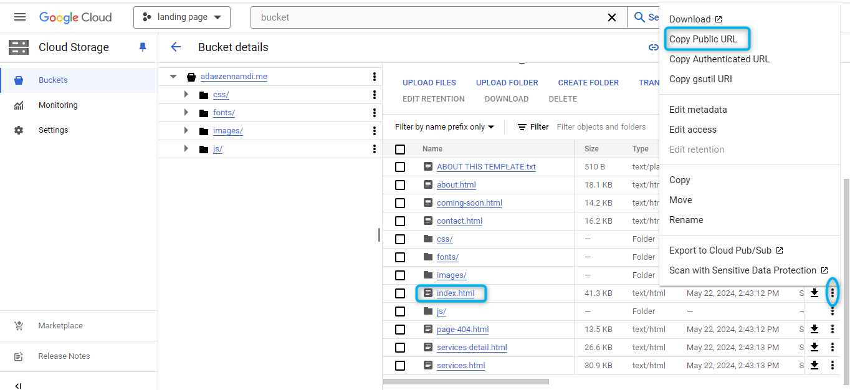The height and width of the screenshot is (390, 850).
Task: Open more options for the css/ tree folder
Action: pyautogui.click(x=374, y=95)
